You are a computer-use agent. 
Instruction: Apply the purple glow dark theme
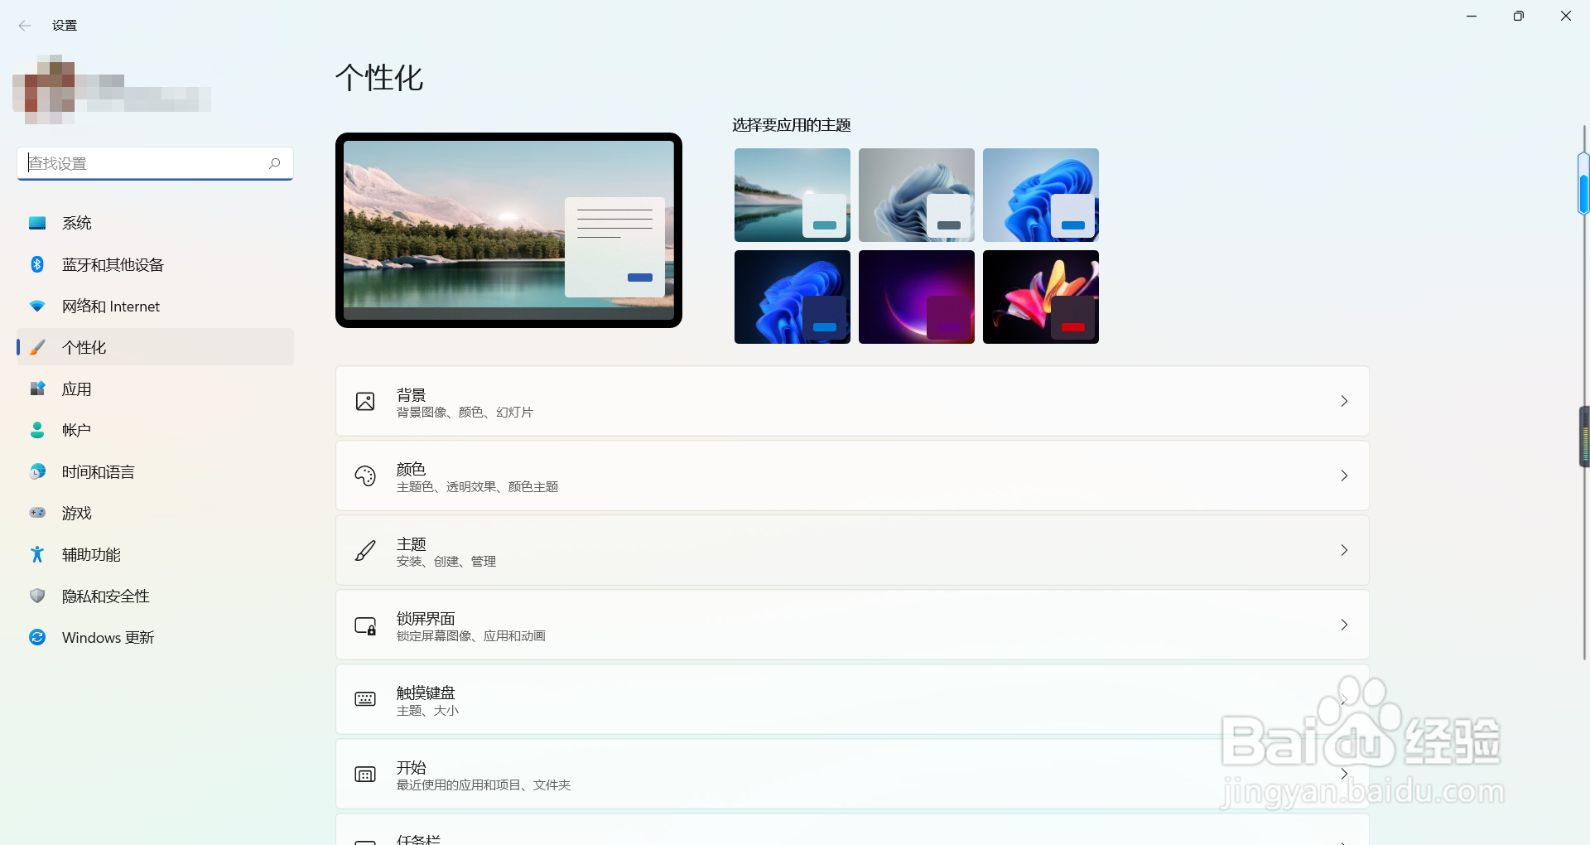point(917,297)
